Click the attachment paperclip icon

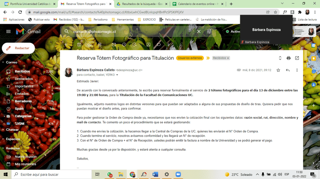pos(239,70)
